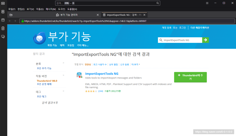The image size is (236, 136).
Task: Expand the 태그 filter section
Action: (x=64, y=91)
